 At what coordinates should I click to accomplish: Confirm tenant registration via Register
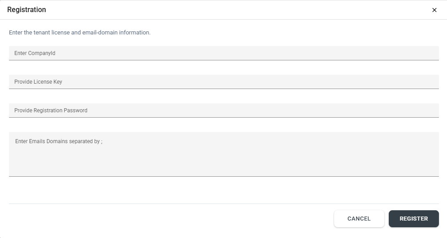pos(414,219)
